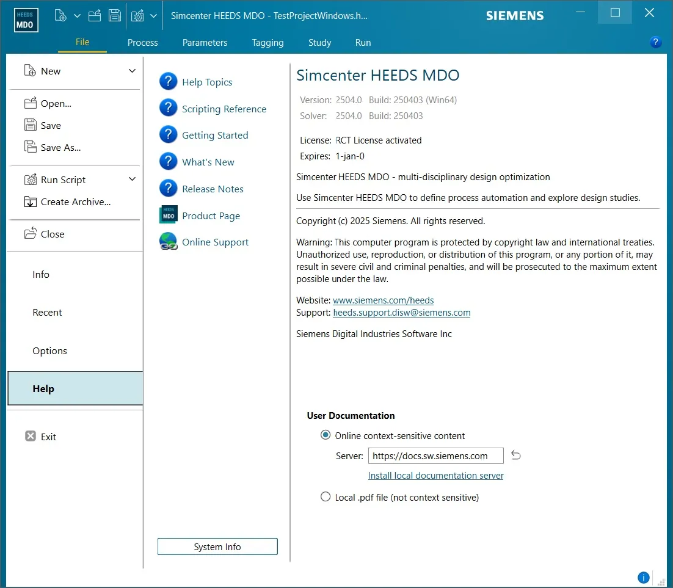
Task: Click the blue info icon in status bar
Action: pyautogui.click(x=644, y=578)
